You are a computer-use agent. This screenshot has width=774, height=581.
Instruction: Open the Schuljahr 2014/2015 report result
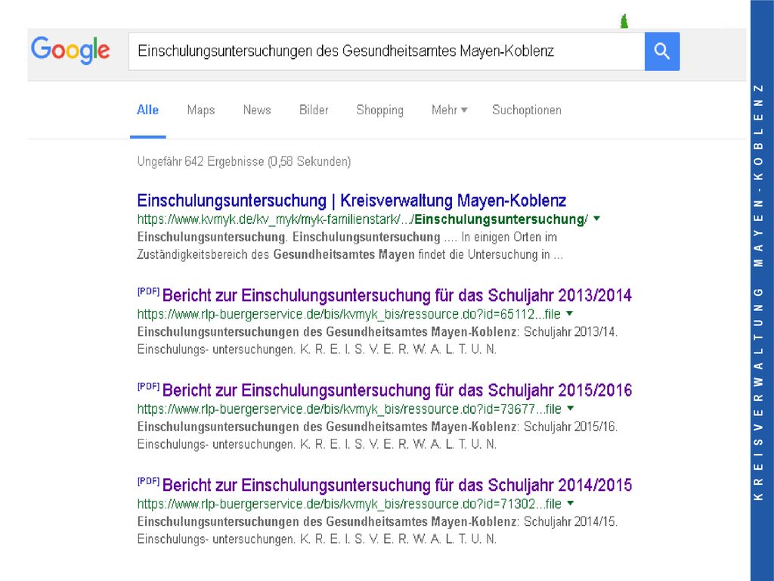coord(397,485)
